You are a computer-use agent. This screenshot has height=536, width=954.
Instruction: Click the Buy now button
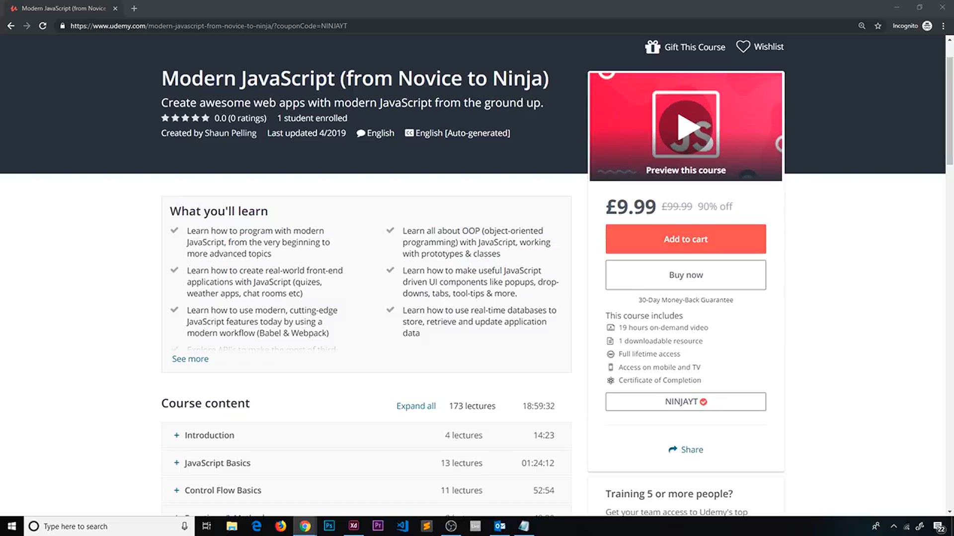click(x=686, y=275)
